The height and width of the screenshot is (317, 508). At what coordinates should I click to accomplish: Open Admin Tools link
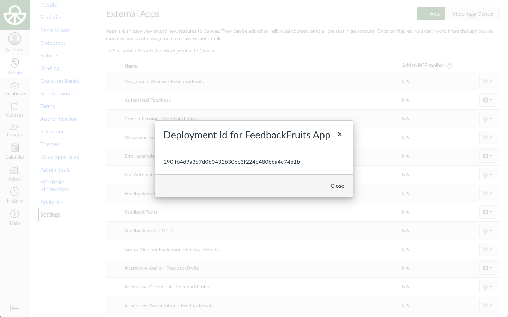55,170
